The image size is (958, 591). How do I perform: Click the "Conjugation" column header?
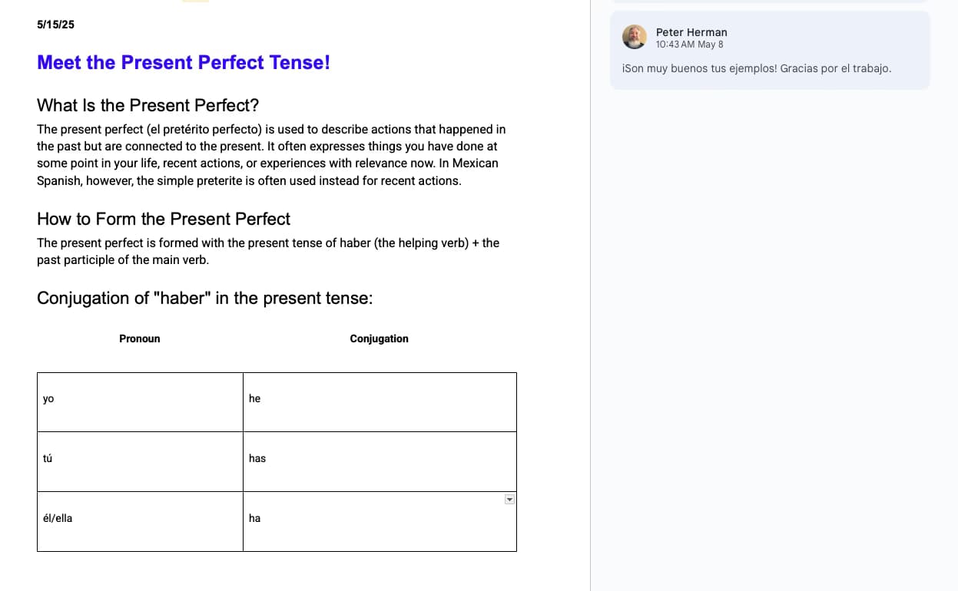(379, 338)
